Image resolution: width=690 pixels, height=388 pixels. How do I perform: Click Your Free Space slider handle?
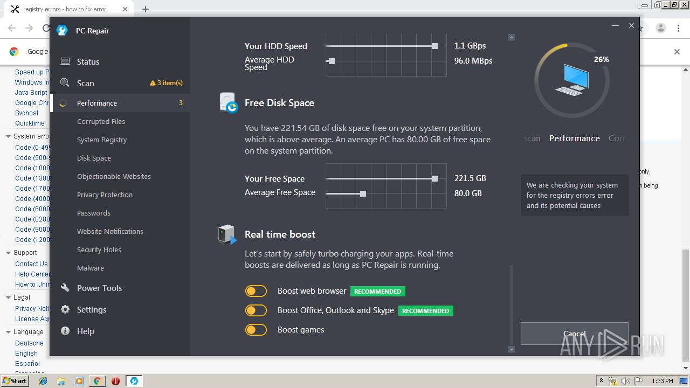tap(434, 178)
